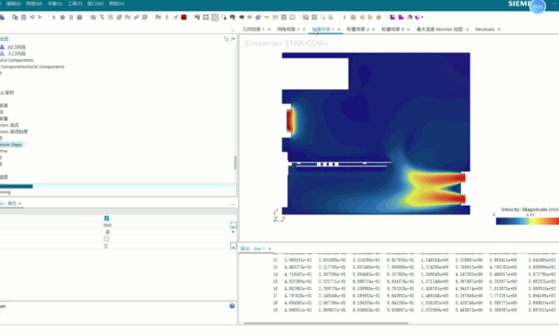Close the 标量场景 1 tab
The image size is (559, 333).
(338, 29)
